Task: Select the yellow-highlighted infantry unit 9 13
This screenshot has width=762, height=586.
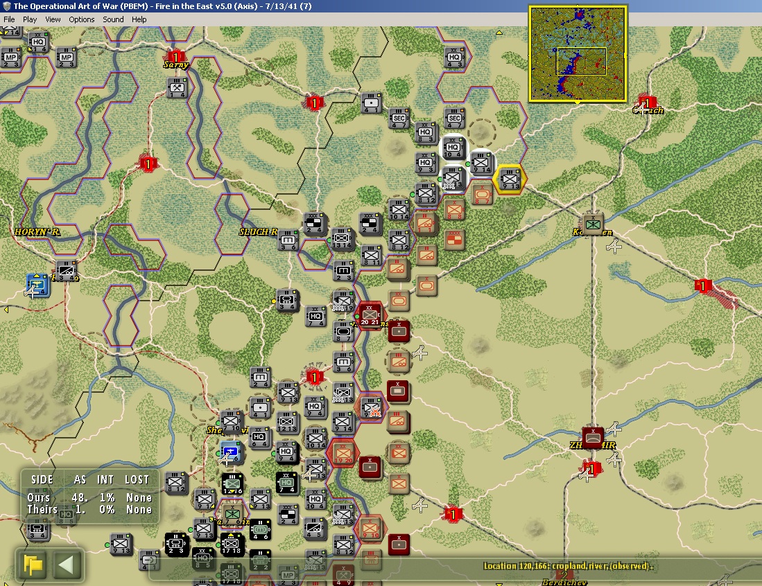Action: (510, 179)
